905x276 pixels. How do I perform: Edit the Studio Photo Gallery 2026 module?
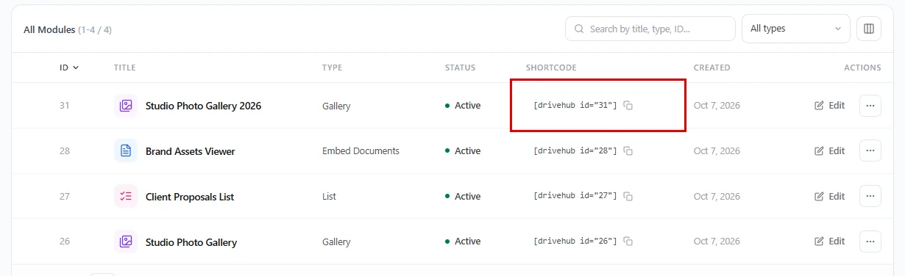pos(829,106)
